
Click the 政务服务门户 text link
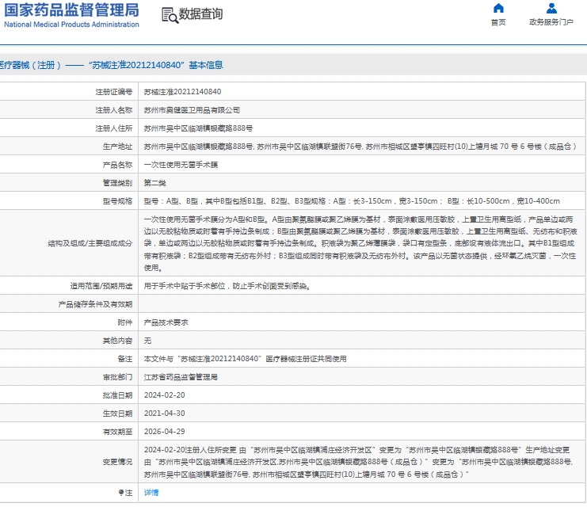point(551,22)
